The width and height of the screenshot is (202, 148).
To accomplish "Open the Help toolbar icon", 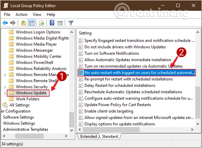I will (52, 23).
